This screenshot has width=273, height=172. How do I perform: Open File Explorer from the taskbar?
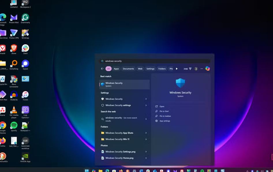pyautogui.click(x=100, y=171)
